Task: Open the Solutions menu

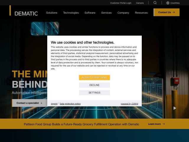Action: pyautogui.click(x=52, y=13)
